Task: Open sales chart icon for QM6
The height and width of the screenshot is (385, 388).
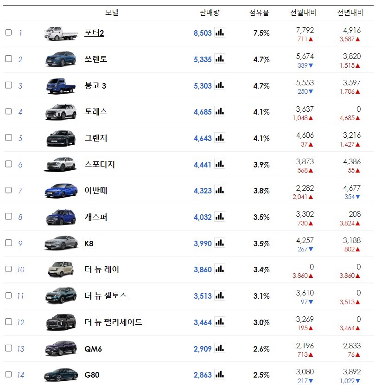Action: tap(219, 348)
